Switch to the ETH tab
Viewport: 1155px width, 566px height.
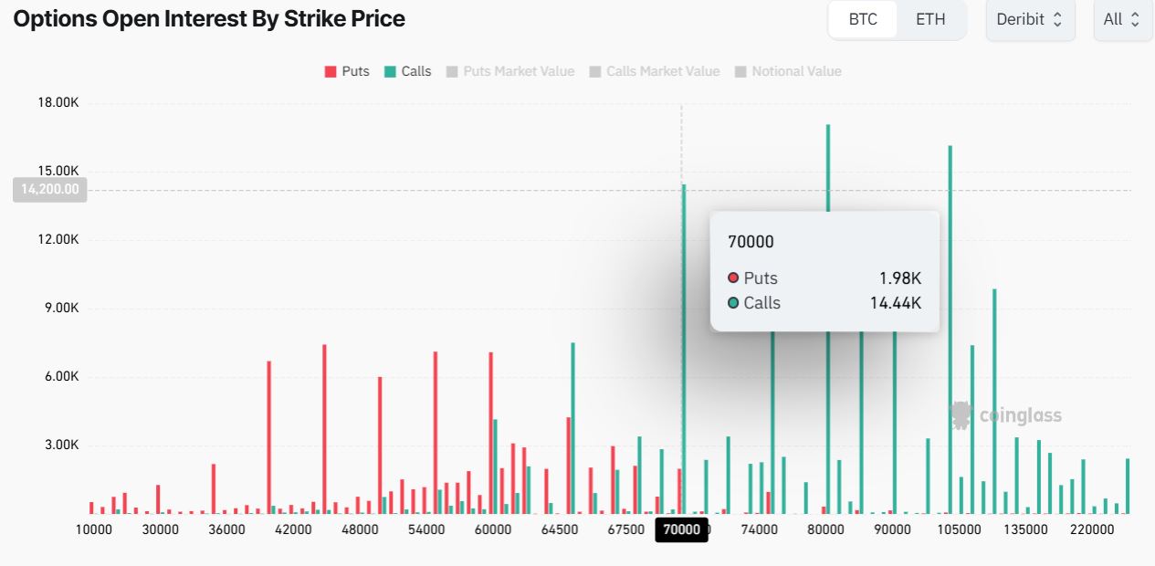pos(930,19)
